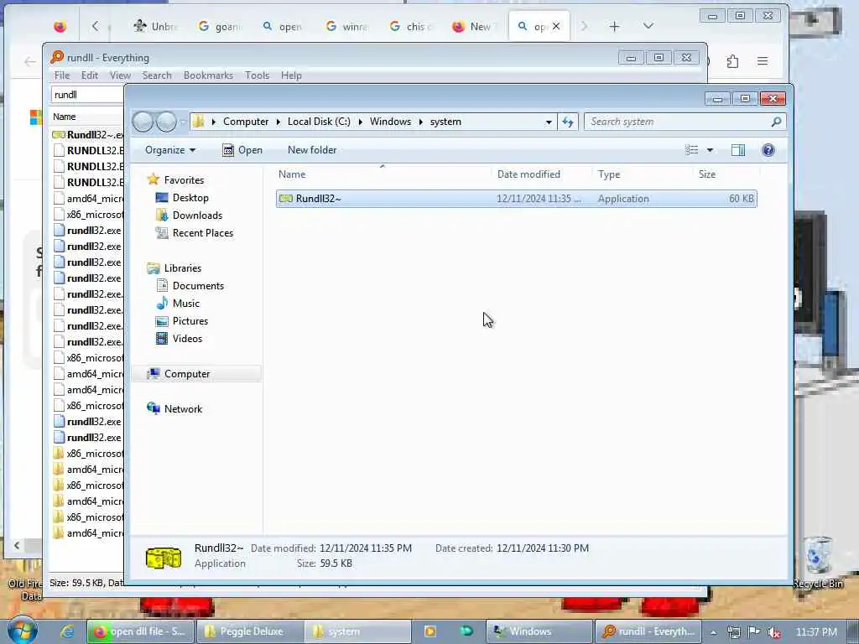Open Help menu in Everything window

(x=291, y=75)
